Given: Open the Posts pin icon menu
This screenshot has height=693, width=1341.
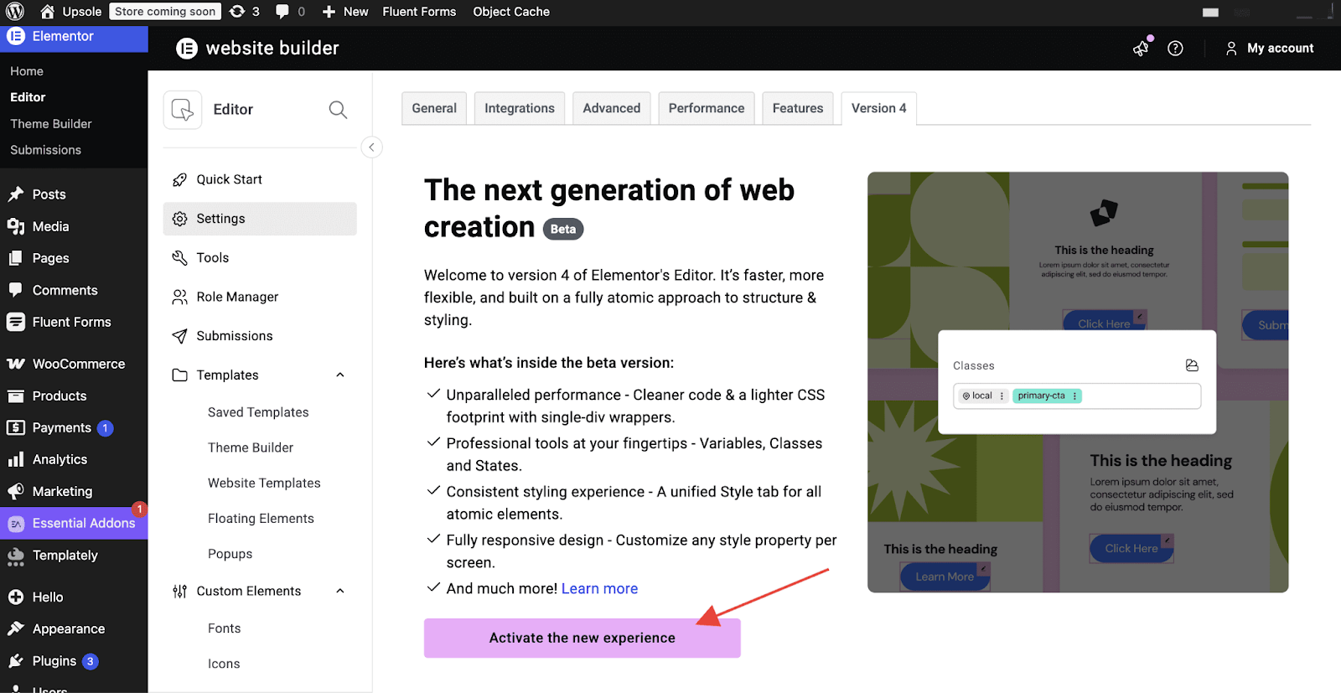Looking at the screenshot, I should pos(16,194).
